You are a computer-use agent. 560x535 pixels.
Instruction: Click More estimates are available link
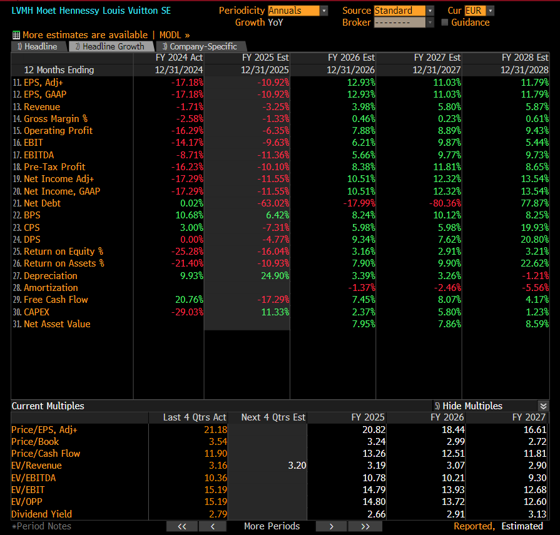click(85, 35)
